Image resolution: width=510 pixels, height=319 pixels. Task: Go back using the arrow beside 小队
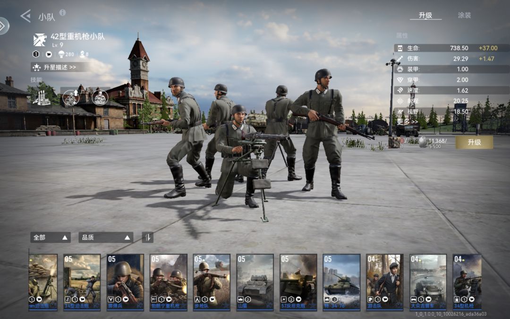point(25,16)
